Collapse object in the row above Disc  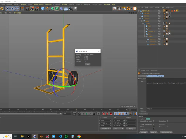point(143,24)
